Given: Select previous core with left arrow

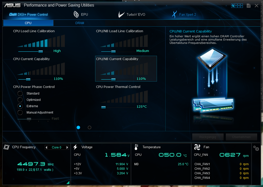Looking at the screenshot, I should click(x=47, y=147).
